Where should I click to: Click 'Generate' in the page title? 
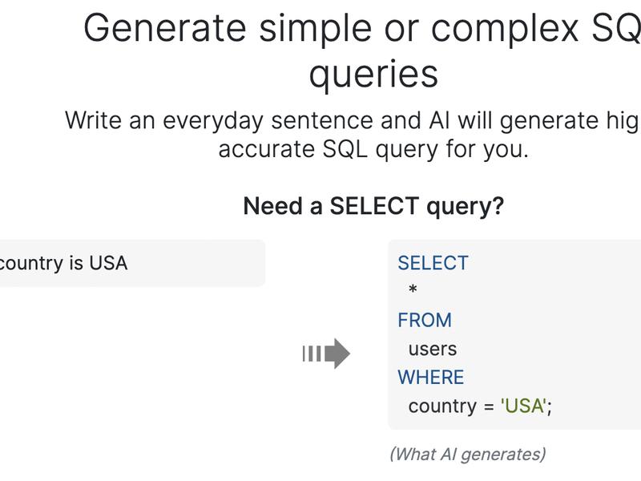[165, 28]
